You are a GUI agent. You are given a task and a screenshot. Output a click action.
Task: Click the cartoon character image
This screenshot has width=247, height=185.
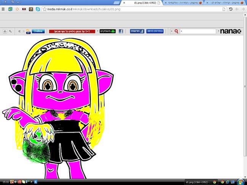(58, 108)
